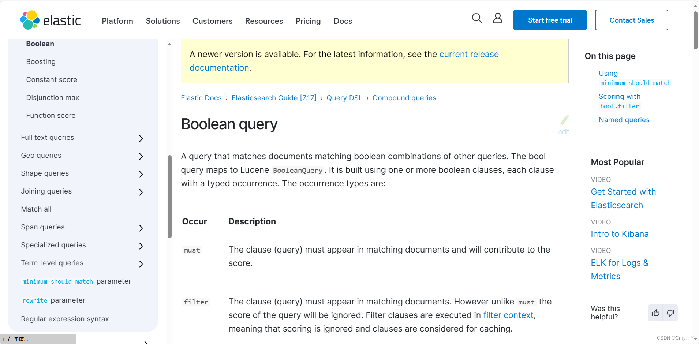Select Boolean in sidebar
The width and height of the screenshot is (699, 344).
pos(40,44)
